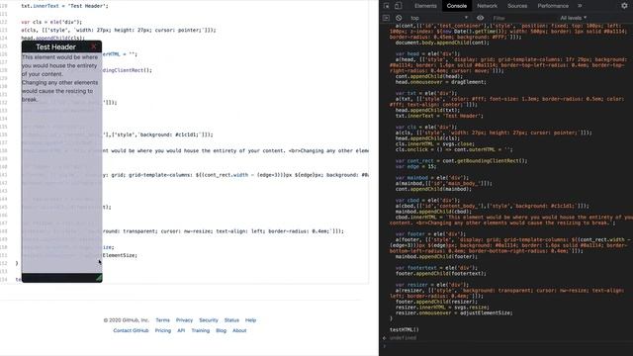633x356 pixels.
Task: Show more DevTools tabs chevron
Action: click(x=581, y=6)
